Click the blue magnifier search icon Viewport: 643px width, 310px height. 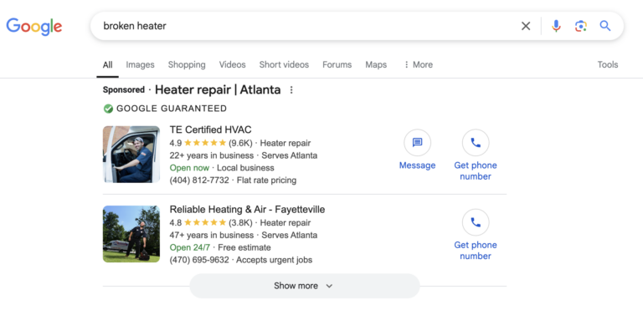605,26
